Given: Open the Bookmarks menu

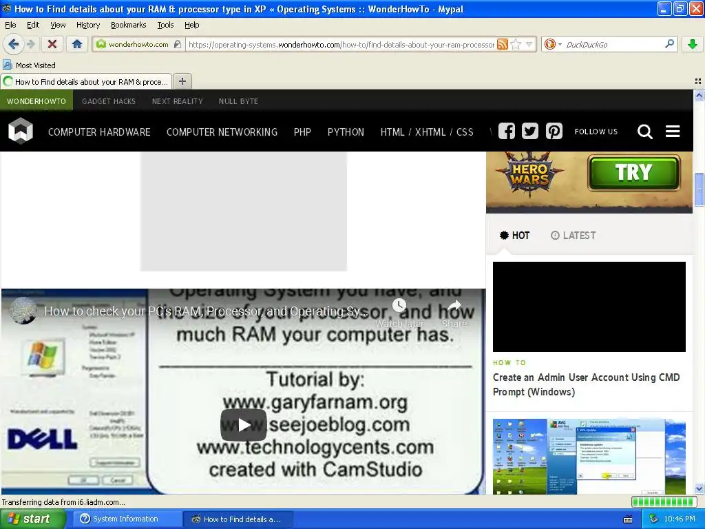Looking at the screenshot, I should [x=129, y=25].
